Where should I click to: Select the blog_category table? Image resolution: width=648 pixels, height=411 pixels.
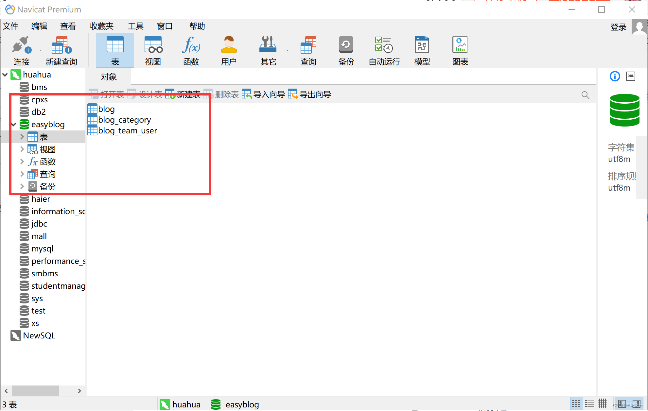[x=124, y=119]
